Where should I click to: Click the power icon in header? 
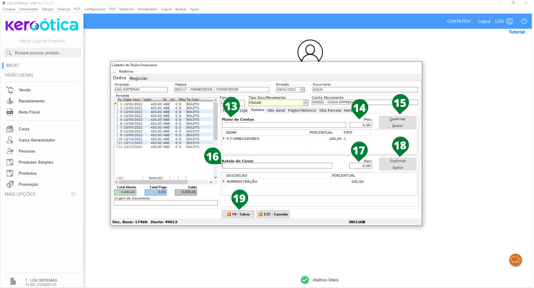click(524, 21)
